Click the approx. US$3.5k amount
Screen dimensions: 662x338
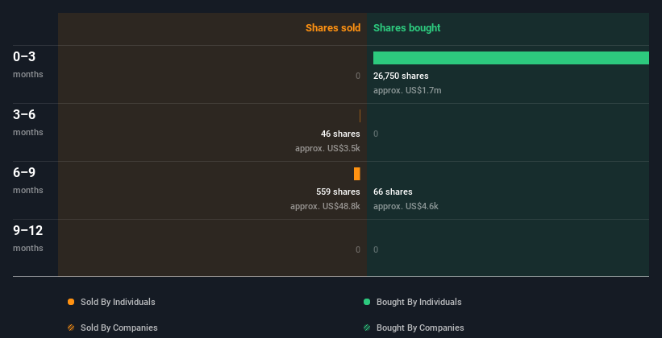pyautogui.click(x=327, y=148)
